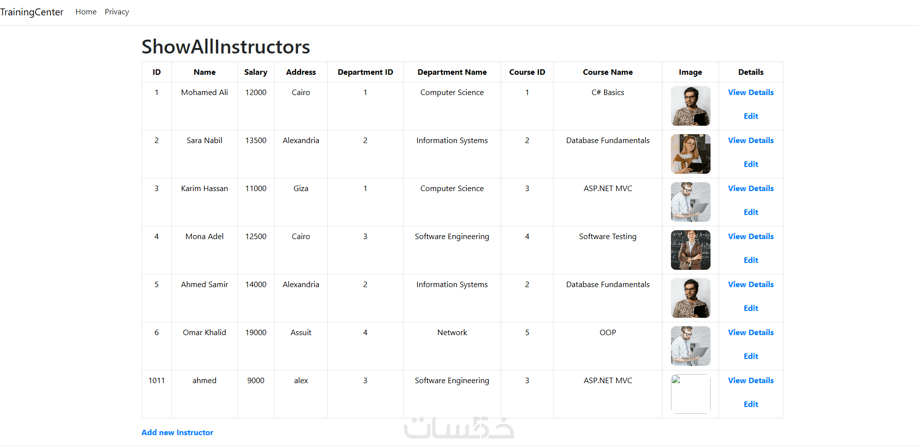Click the Department ID column header
919x448 pixels.
coord(365,72)
